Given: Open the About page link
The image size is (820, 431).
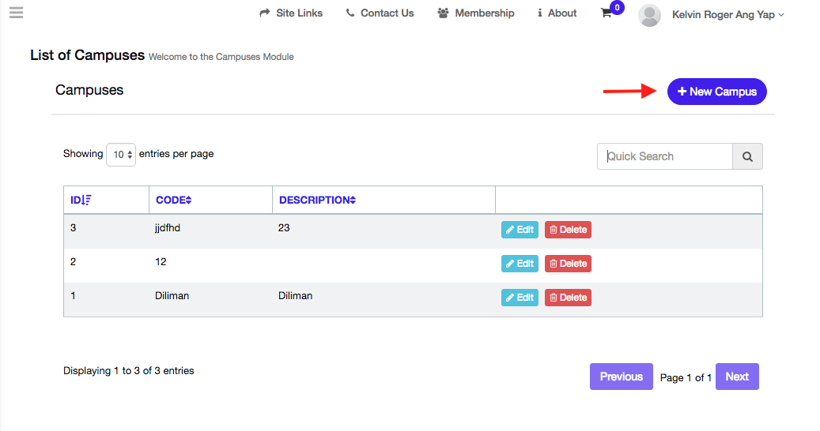Looking at the screenshot, I should (557, 13).
